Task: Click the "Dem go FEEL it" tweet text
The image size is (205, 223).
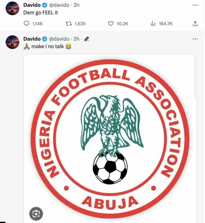Action: coord(41,13)
